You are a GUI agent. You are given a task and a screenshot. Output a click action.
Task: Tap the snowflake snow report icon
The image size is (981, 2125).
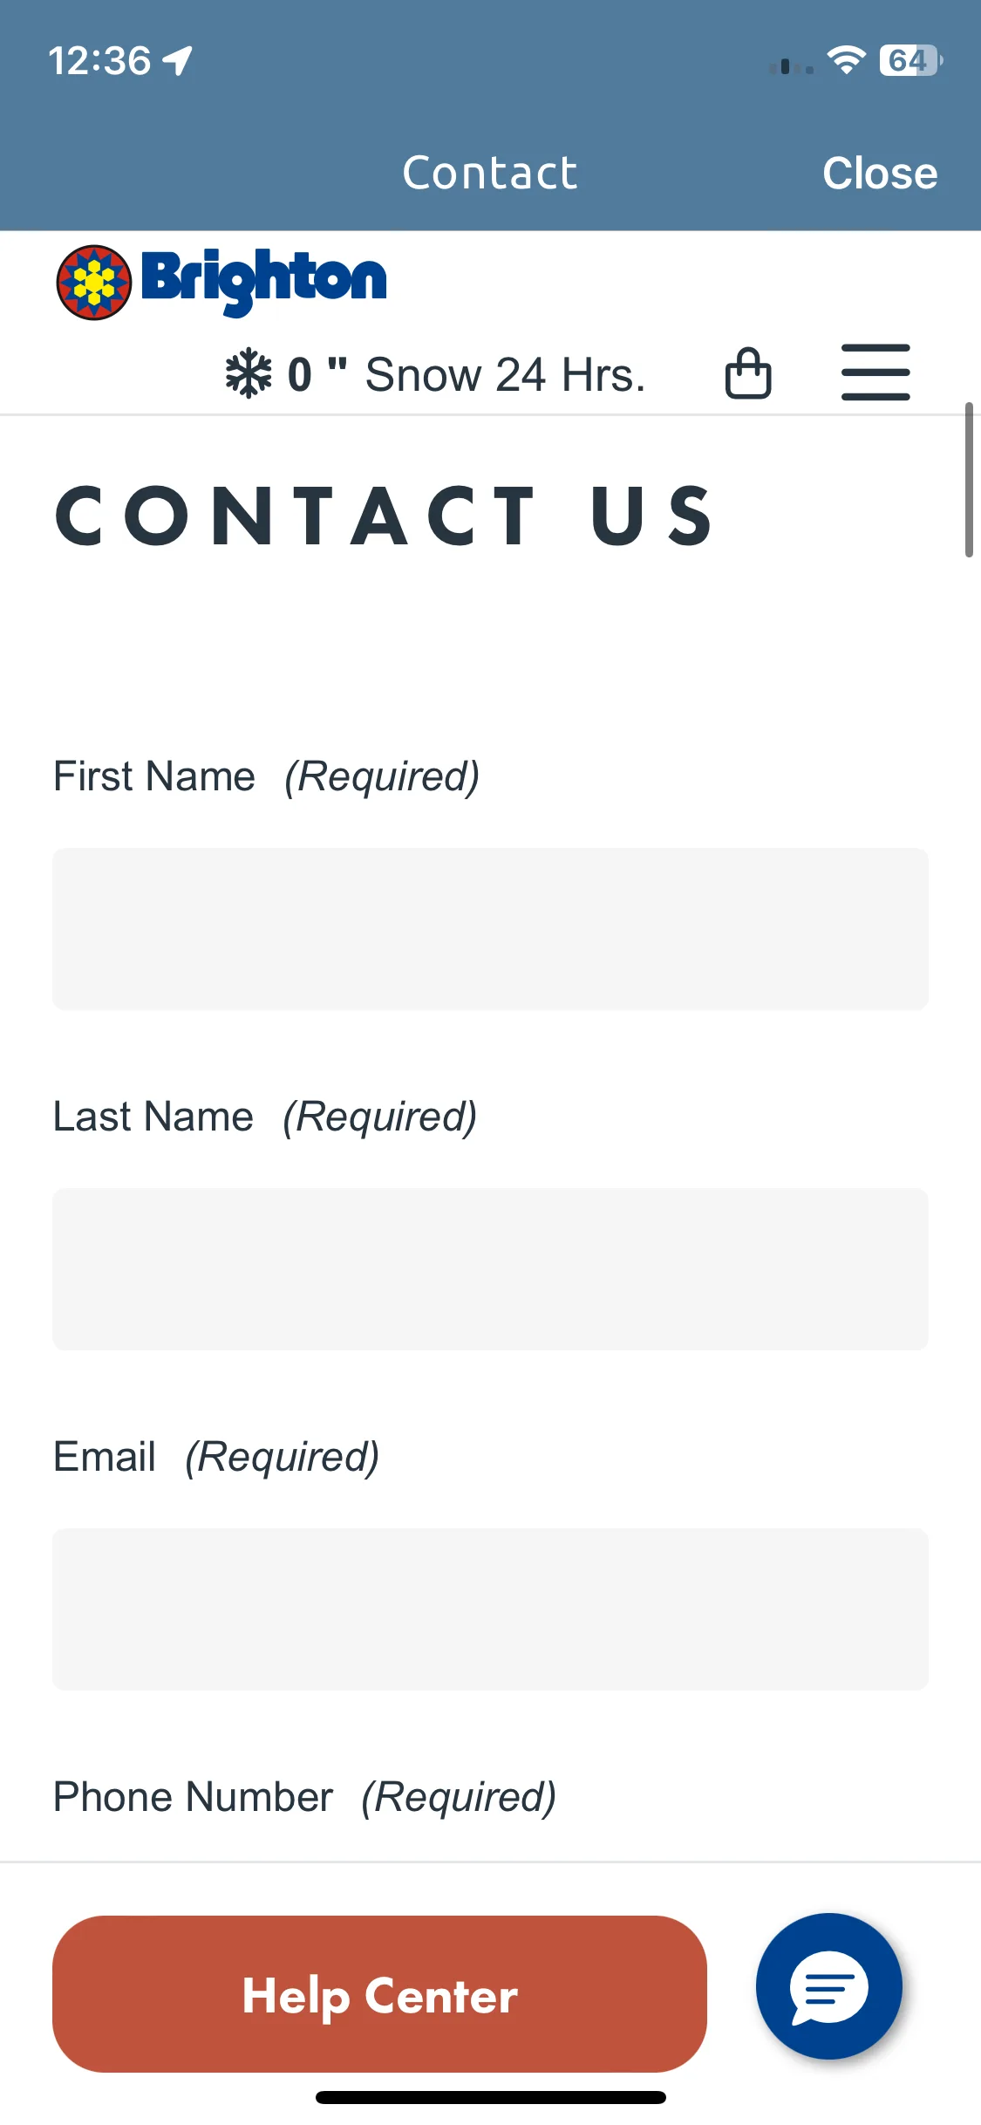click(x=249, y=374)
